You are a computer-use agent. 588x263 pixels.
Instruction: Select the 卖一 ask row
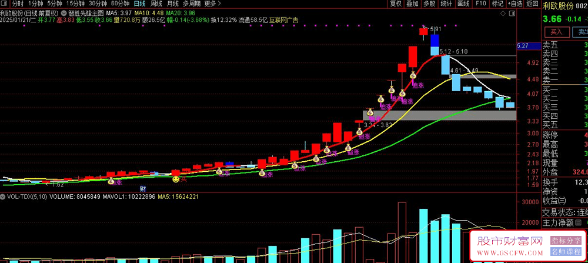tap(565, 80)
